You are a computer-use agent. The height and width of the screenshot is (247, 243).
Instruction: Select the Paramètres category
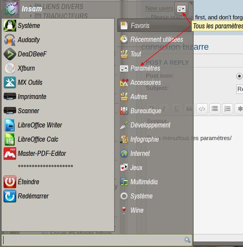tap(154, 68)
